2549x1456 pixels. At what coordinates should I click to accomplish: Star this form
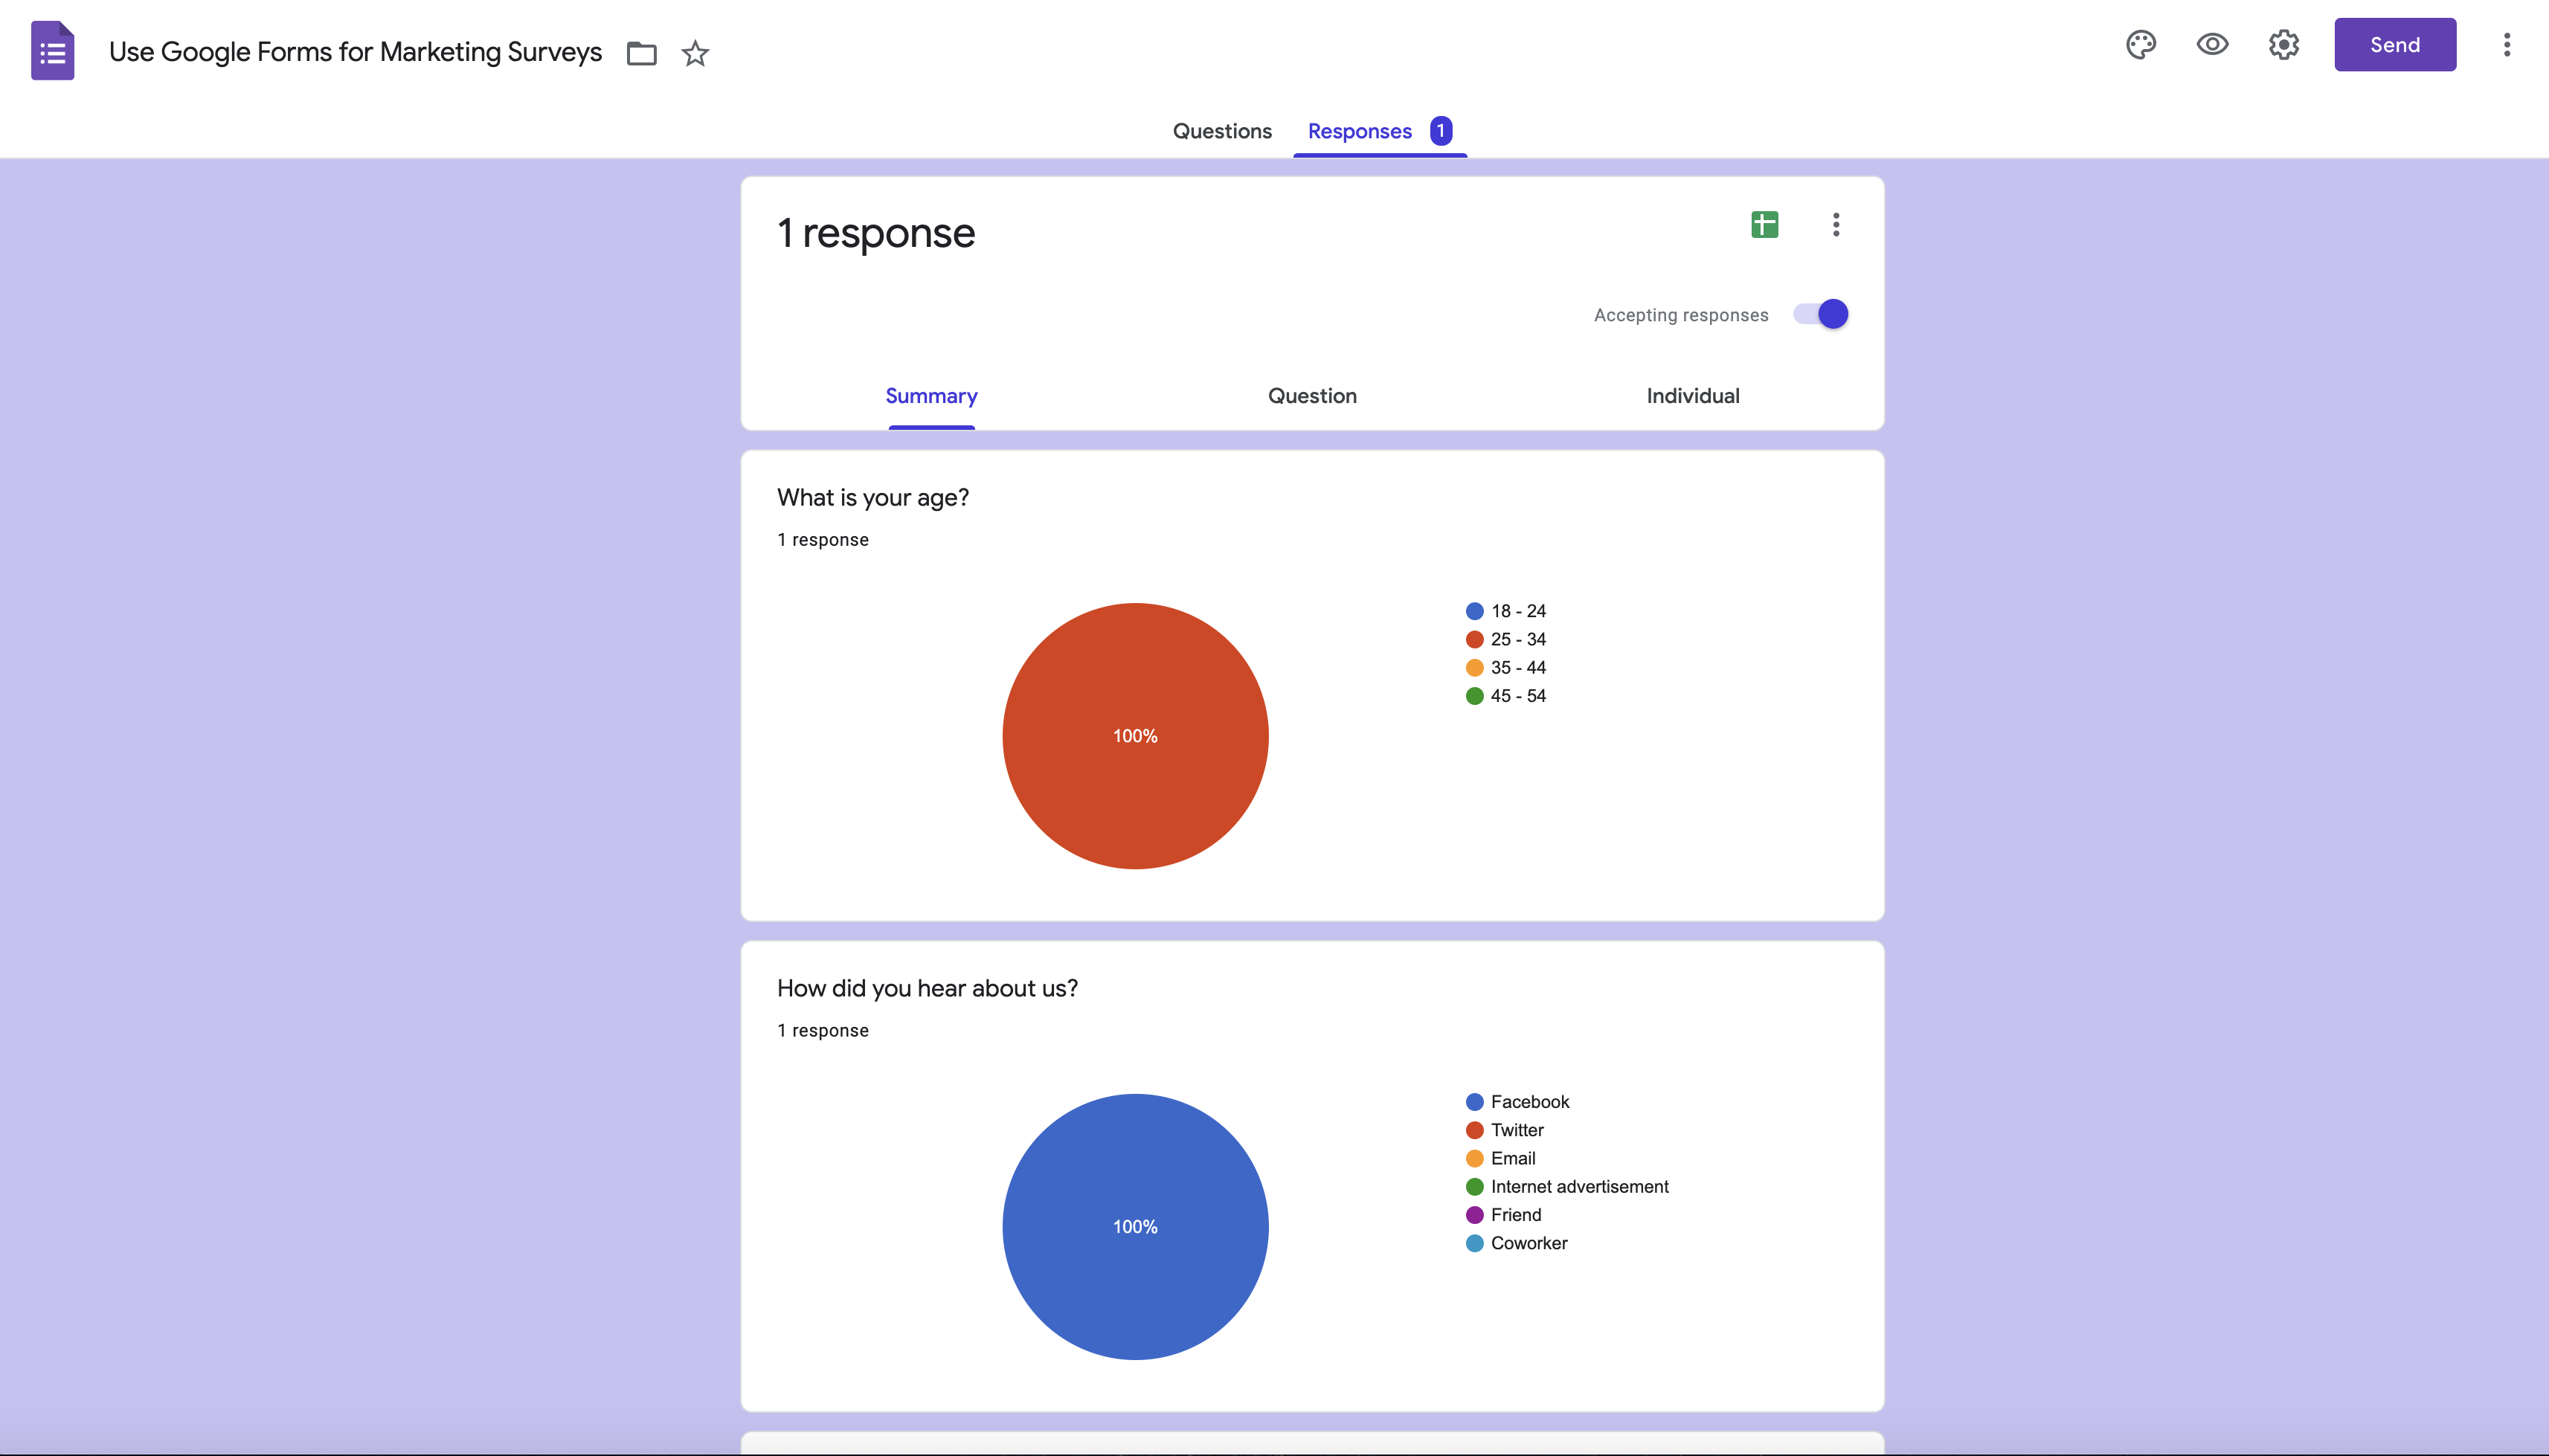[695, 53]
